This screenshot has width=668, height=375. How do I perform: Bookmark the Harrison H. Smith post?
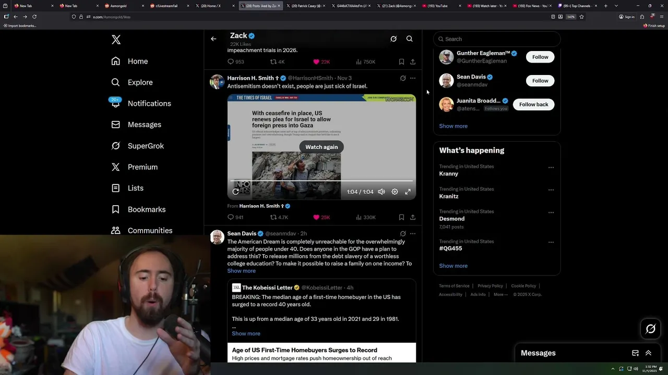point(401,217)
